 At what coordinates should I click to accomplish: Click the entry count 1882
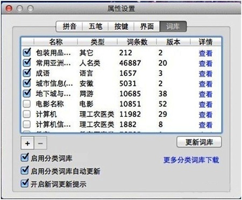128,124
